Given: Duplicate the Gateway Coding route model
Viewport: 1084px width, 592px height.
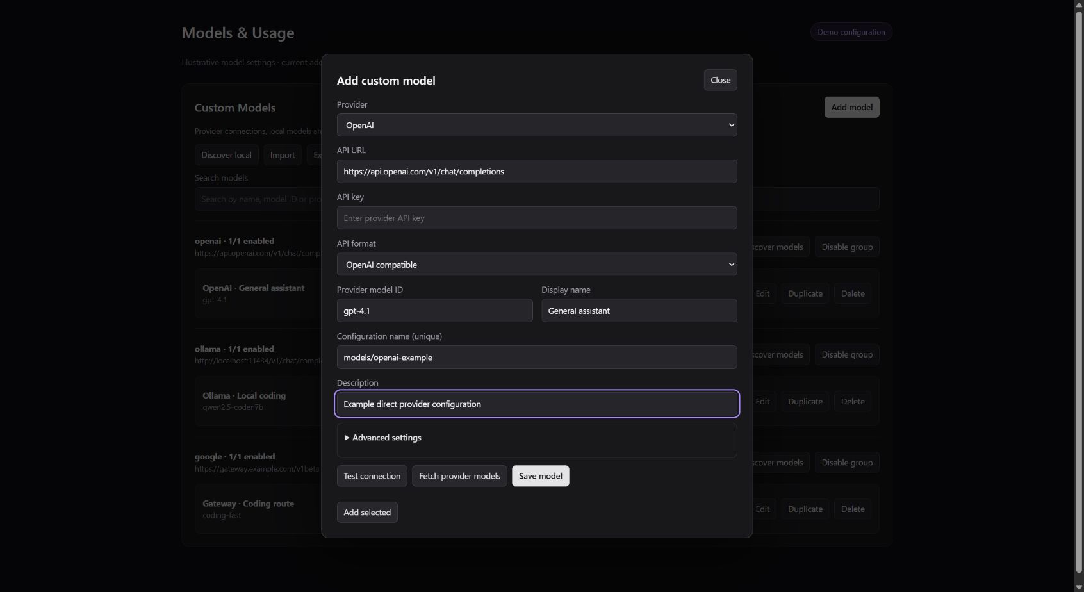Looking at the screenshot, I should [x=805, y=509].
